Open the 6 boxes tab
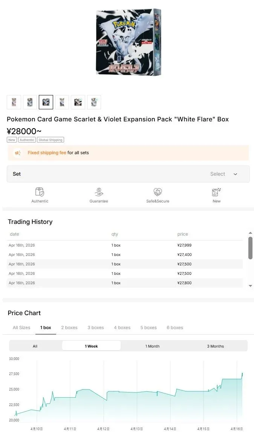Viewport: 254px width, 432px height. (x=175, y=328)
